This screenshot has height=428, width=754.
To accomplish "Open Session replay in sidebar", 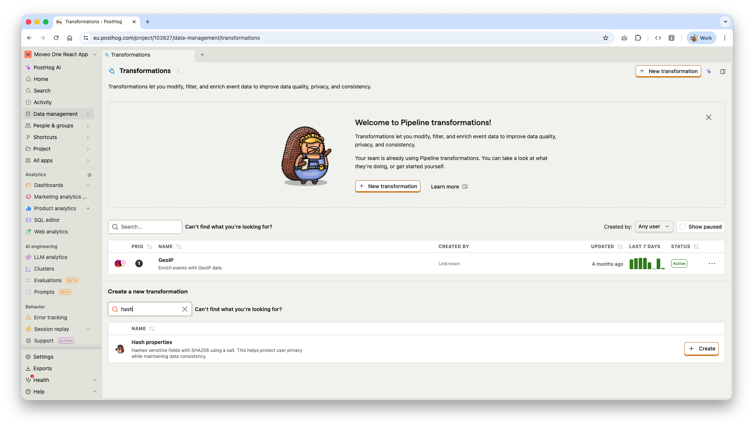I will tap(51, 329).
